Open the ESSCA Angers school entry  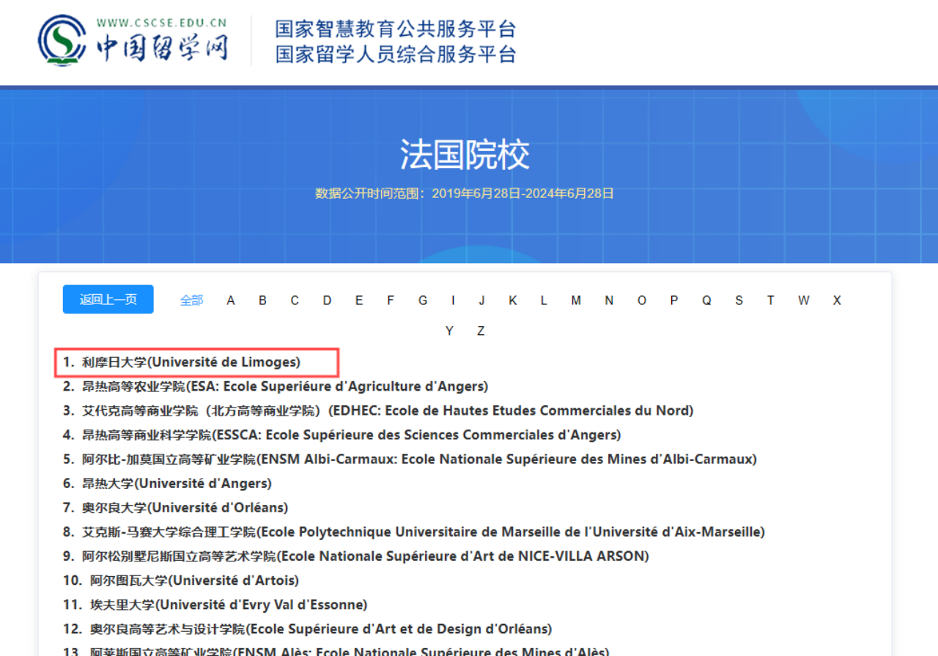click(351, 435)
